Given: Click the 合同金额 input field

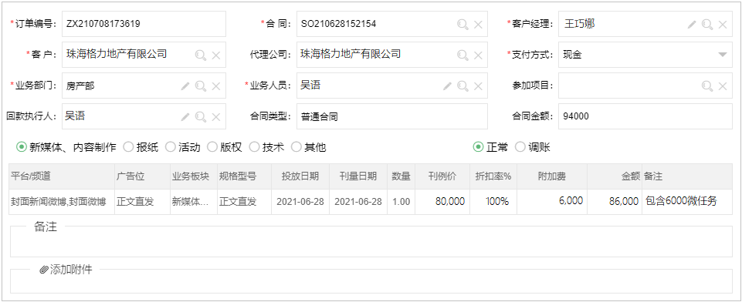Looking at the screenshot, I should click(645, 116).
